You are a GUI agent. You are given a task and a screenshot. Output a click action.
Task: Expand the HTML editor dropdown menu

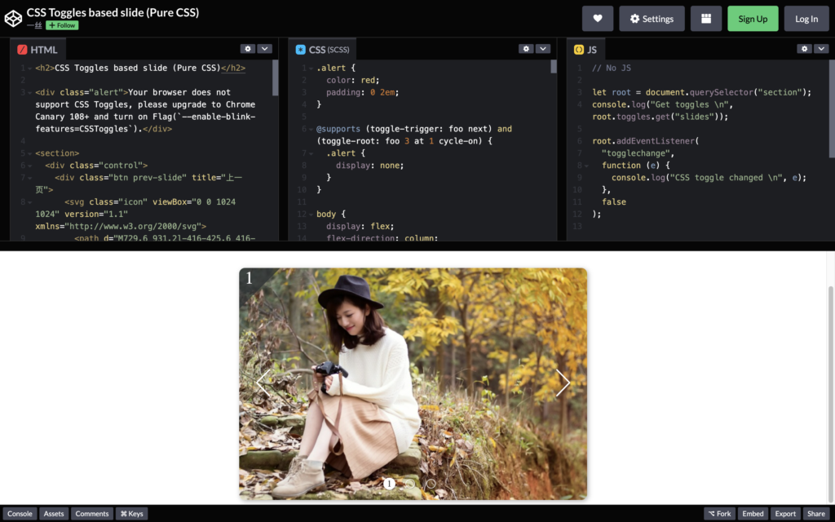[265, 48]
